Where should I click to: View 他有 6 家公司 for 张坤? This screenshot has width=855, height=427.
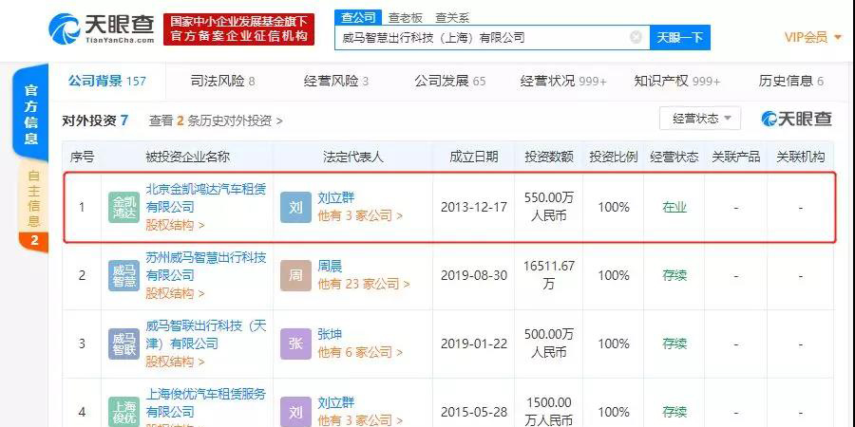(360, 352)
